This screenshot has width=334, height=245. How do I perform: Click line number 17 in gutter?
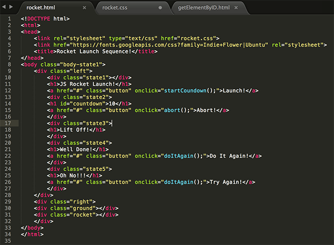pos(8,123)
